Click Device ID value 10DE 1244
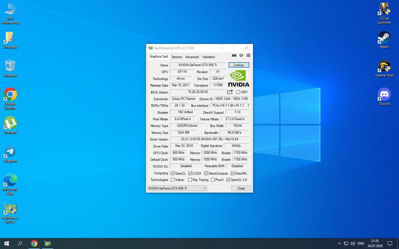 pos(231,98)
